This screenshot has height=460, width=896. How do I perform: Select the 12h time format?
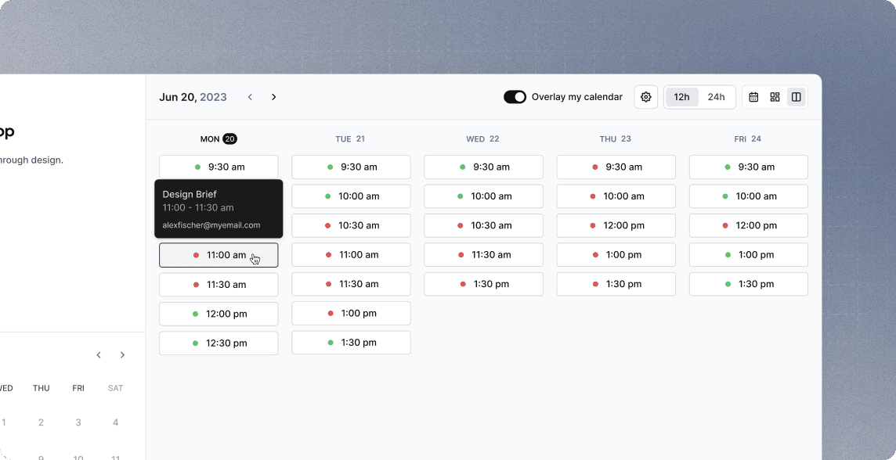681,97
